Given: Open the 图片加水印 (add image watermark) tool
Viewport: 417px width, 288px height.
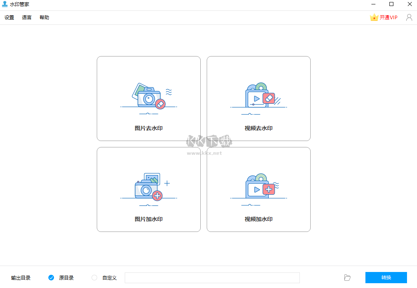Looking at the screenshot, I should (148, 189).
